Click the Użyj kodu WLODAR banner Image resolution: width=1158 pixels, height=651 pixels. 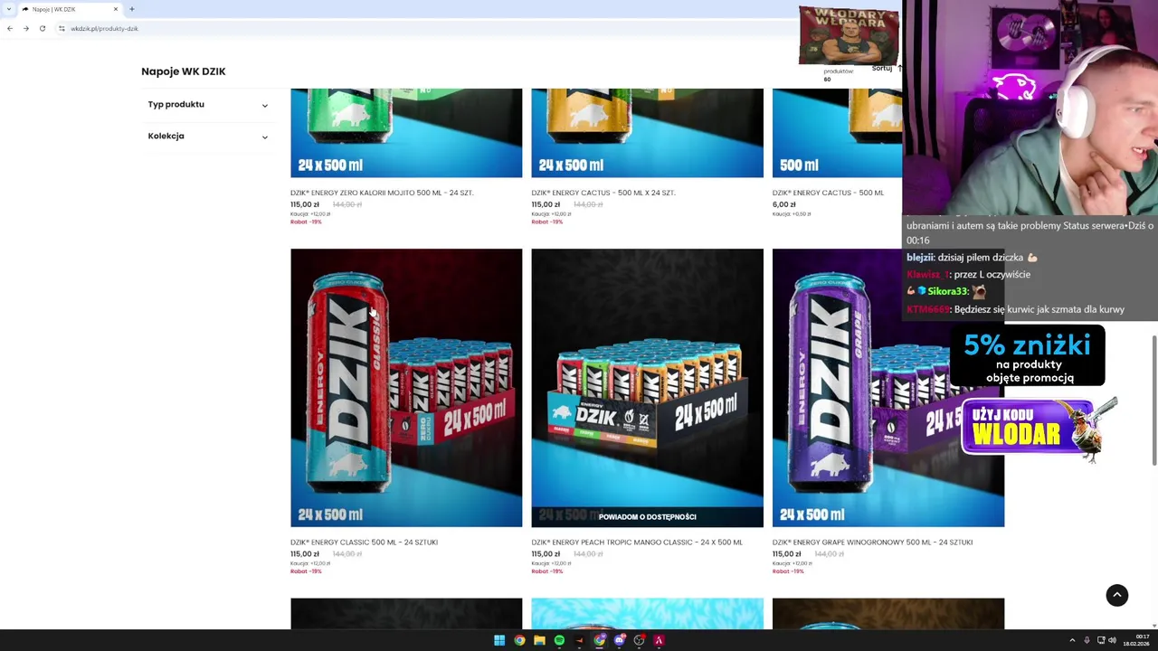(x=1039, y=429)
